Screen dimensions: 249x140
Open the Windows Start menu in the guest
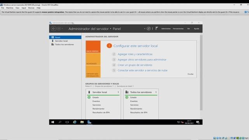pos(53,122)
